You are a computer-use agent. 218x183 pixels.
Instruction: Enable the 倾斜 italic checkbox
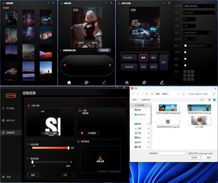click(185, 59)
